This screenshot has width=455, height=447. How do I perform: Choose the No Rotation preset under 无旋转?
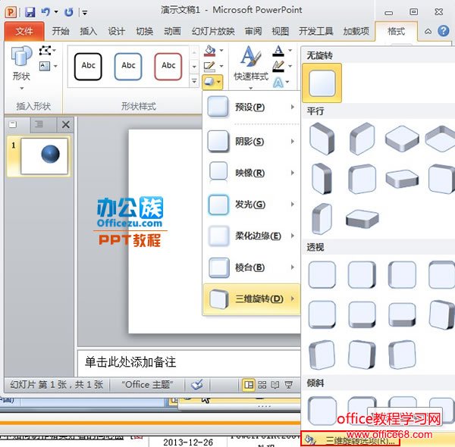pyautogui.click(x=322, y=83)
